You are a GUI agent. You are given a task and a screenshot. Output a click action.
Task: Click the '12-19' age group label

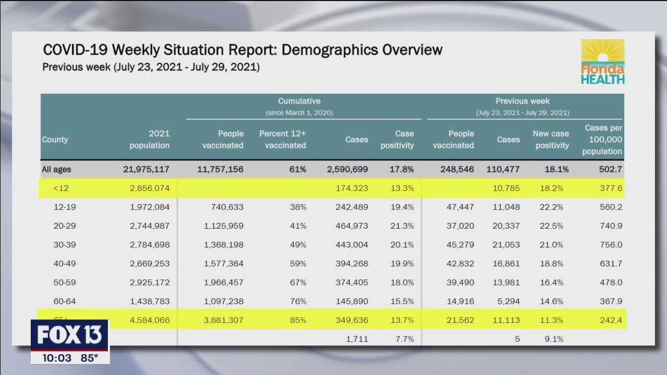pyautogui.click(x=65, y=207)
